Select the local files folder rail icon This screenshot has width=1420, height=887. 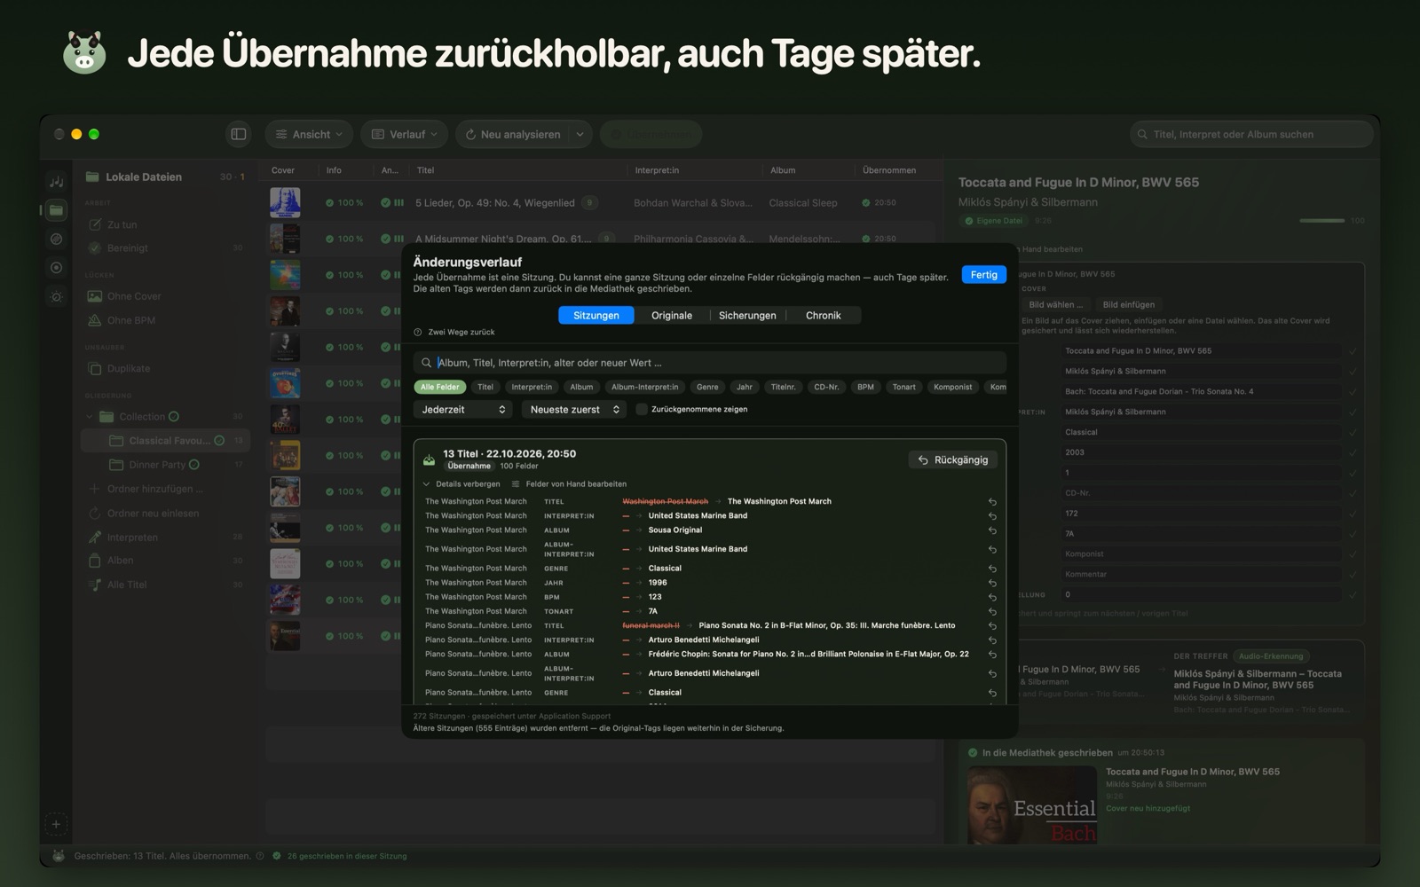click(x=56, y=210)
